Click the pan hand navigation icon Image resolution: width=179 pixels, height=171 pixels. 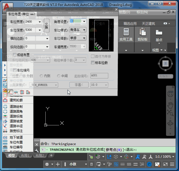pyautogui.click(x=170, y=105)
